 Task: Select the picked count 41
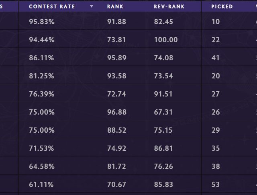click(216, 58)
